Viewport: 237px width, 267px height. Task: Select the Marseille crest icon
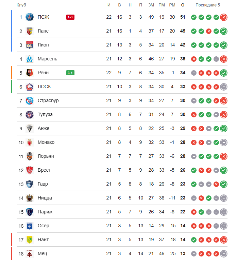(x=30, y=59)
